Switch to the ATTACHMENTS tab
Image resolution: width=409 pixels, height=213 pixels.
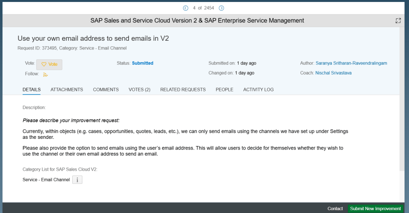coord(67,90)
